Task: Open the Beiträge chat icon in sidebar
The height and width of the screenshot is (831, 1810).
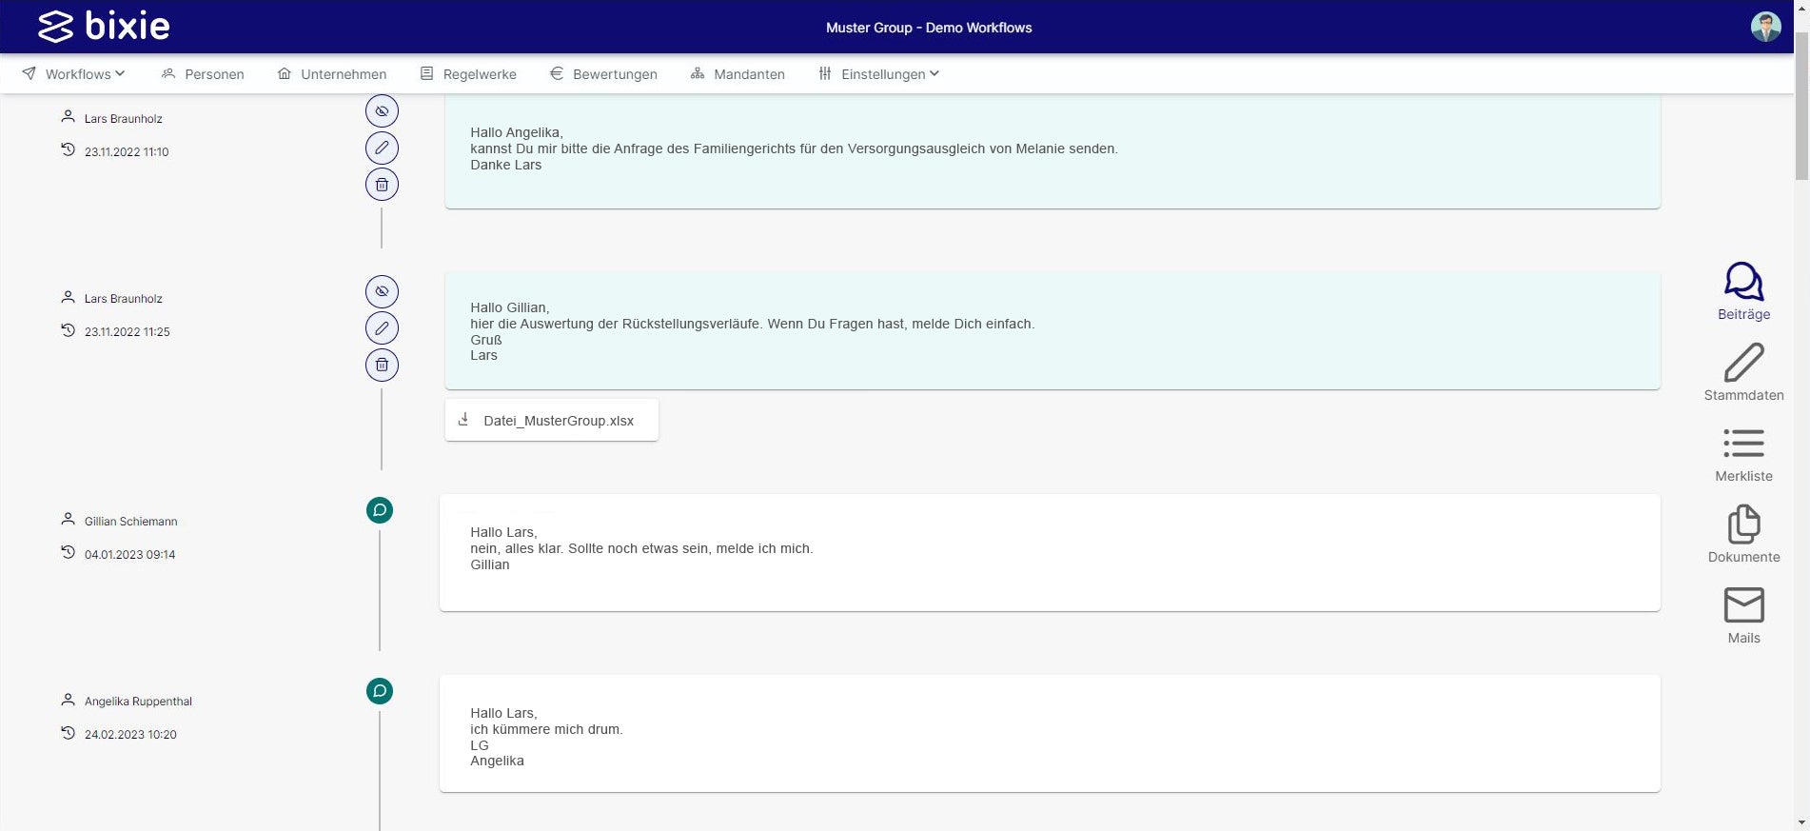Action: pos(1742,283)
